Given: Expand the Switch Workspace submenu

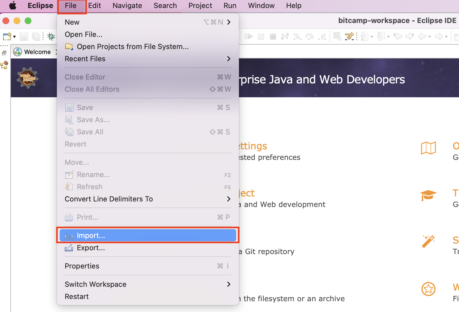Looking at the screenshot, I should pyautogui.click(x=148, y=284).
